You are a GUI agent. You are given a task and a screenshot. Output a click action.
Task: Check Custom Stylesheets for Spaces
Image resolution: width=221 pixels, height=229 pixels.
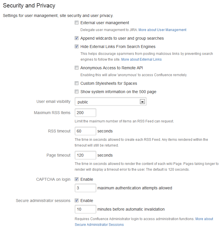point(76,83)
